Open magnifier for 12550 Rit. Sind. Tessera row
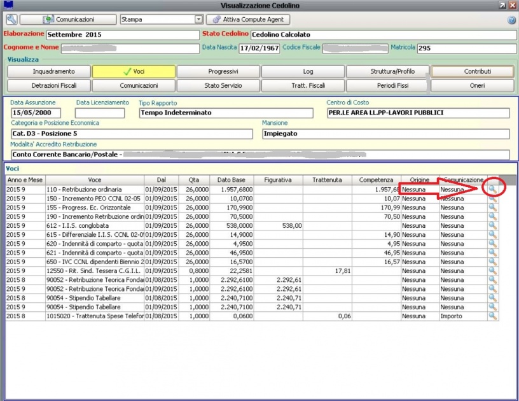This screenshot has height=401, width=519. point(492,271)
